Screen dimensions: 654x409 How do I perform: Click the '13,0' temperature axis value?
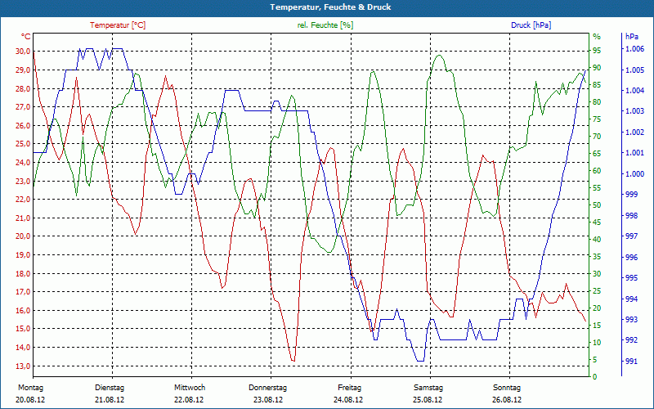coord(24,366)
